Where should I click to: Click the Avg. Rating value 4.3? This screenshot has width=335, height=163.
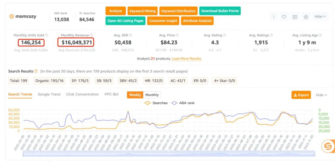click(215, 42)
